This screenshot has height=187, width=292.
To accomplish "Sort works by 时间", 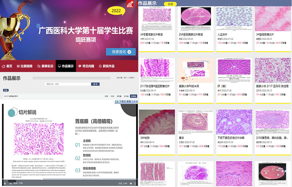I will pos(112,96).
